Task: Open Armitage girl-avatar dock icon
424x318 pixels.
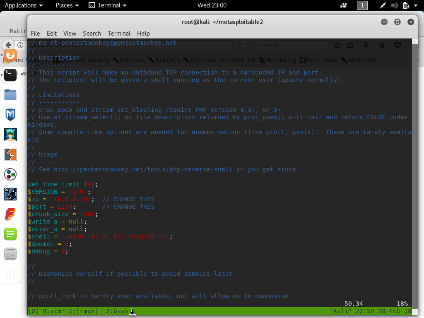Action: tap(10, 135)
